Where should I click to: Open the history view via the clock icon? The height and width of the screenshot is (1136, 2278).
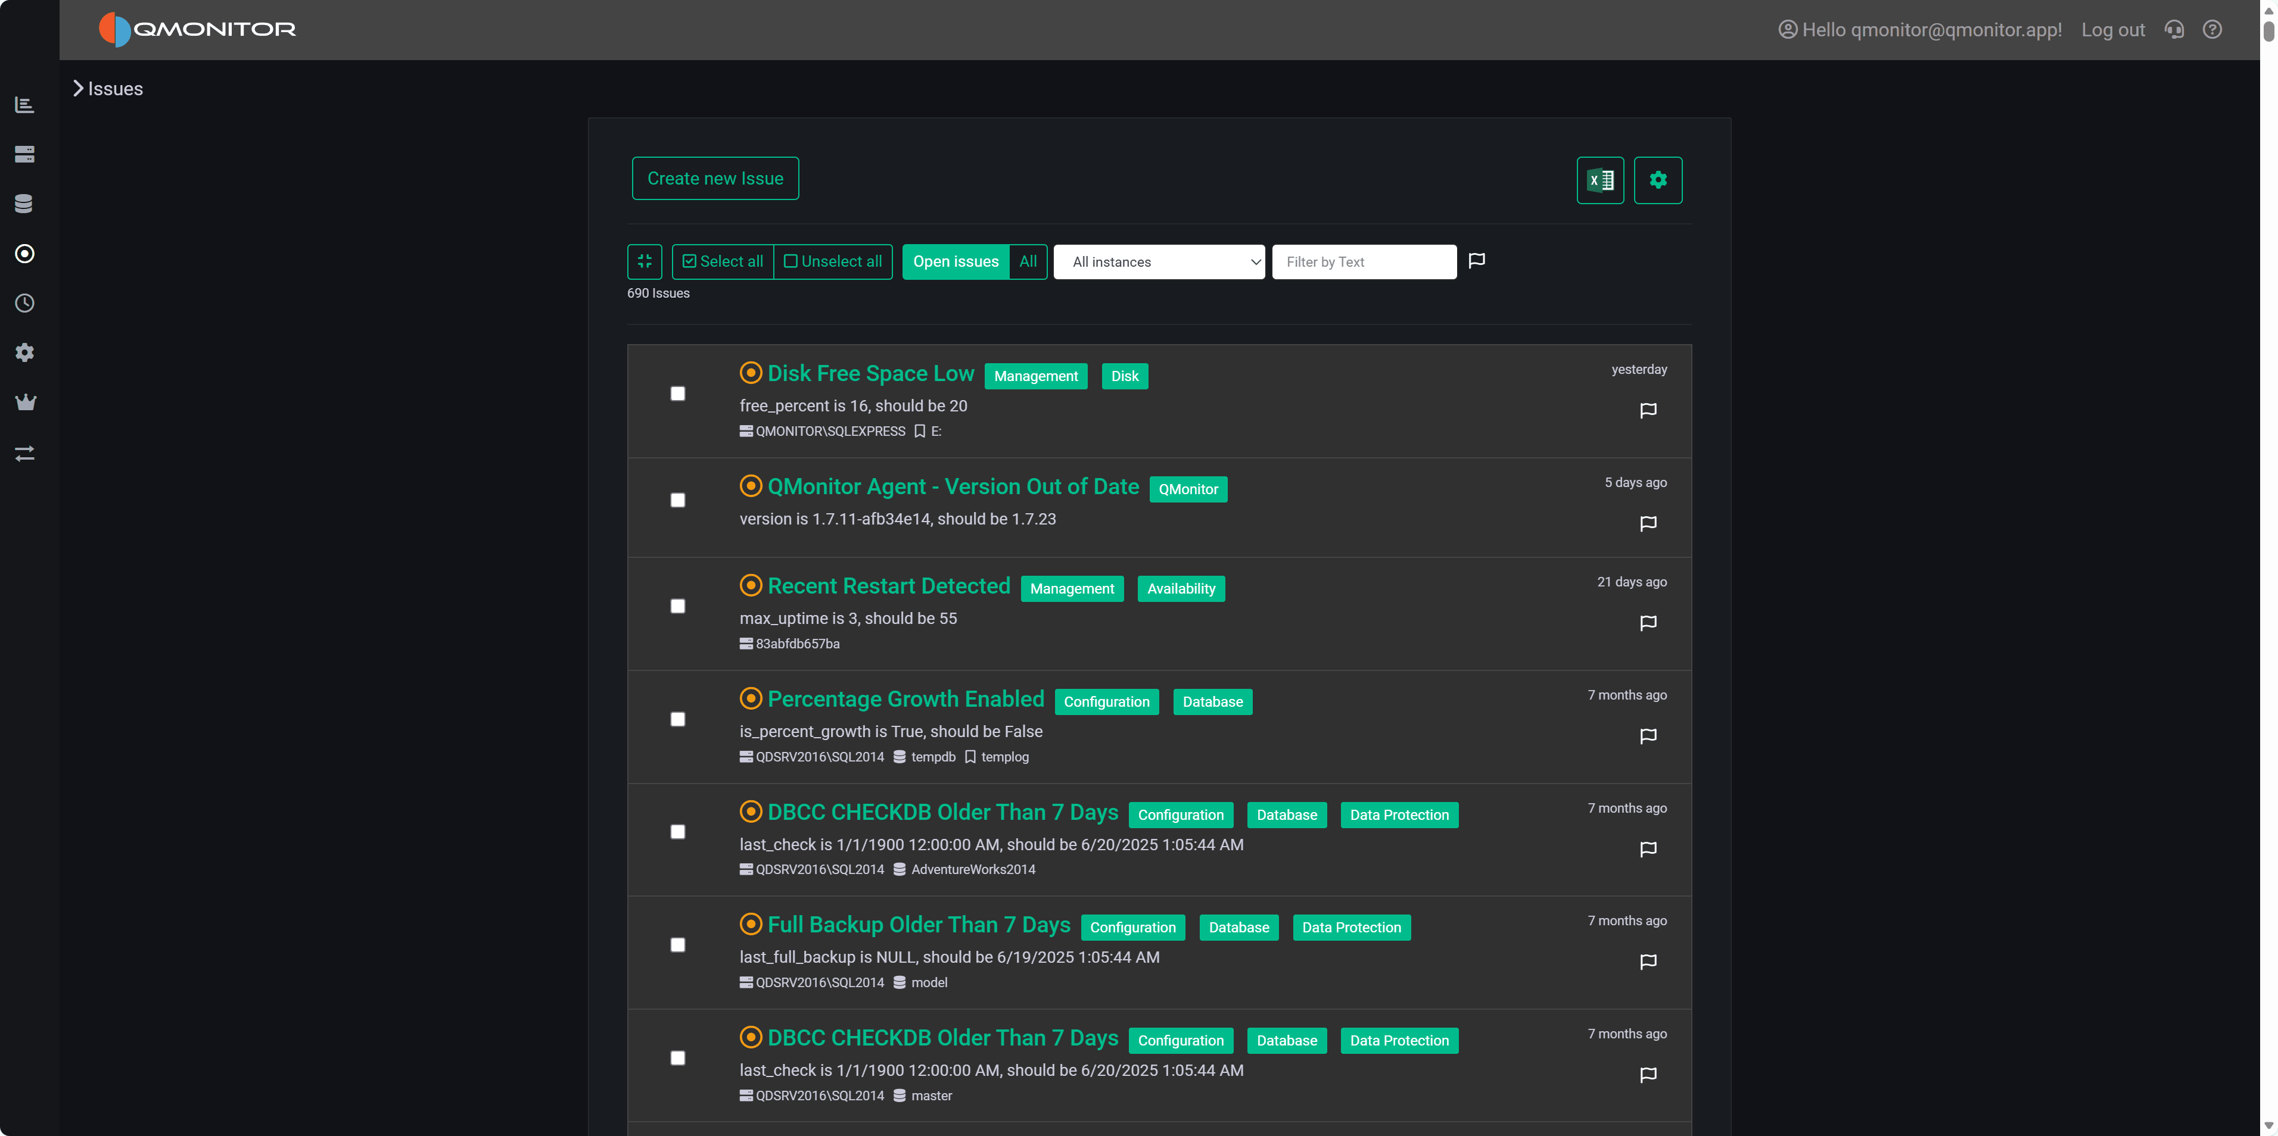click(25, 303)
